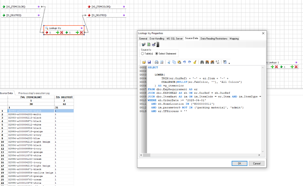Clear editor with the broom icon
Screen dimensions: 303x186
pos(195,62)
